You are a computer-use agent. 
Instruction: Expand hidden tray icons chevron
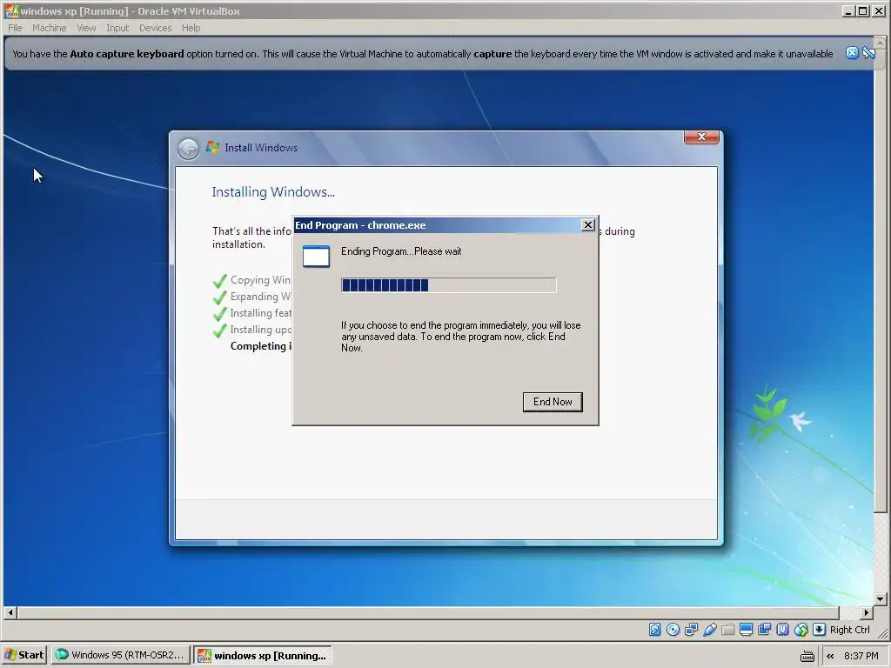[x=830, y=656]
